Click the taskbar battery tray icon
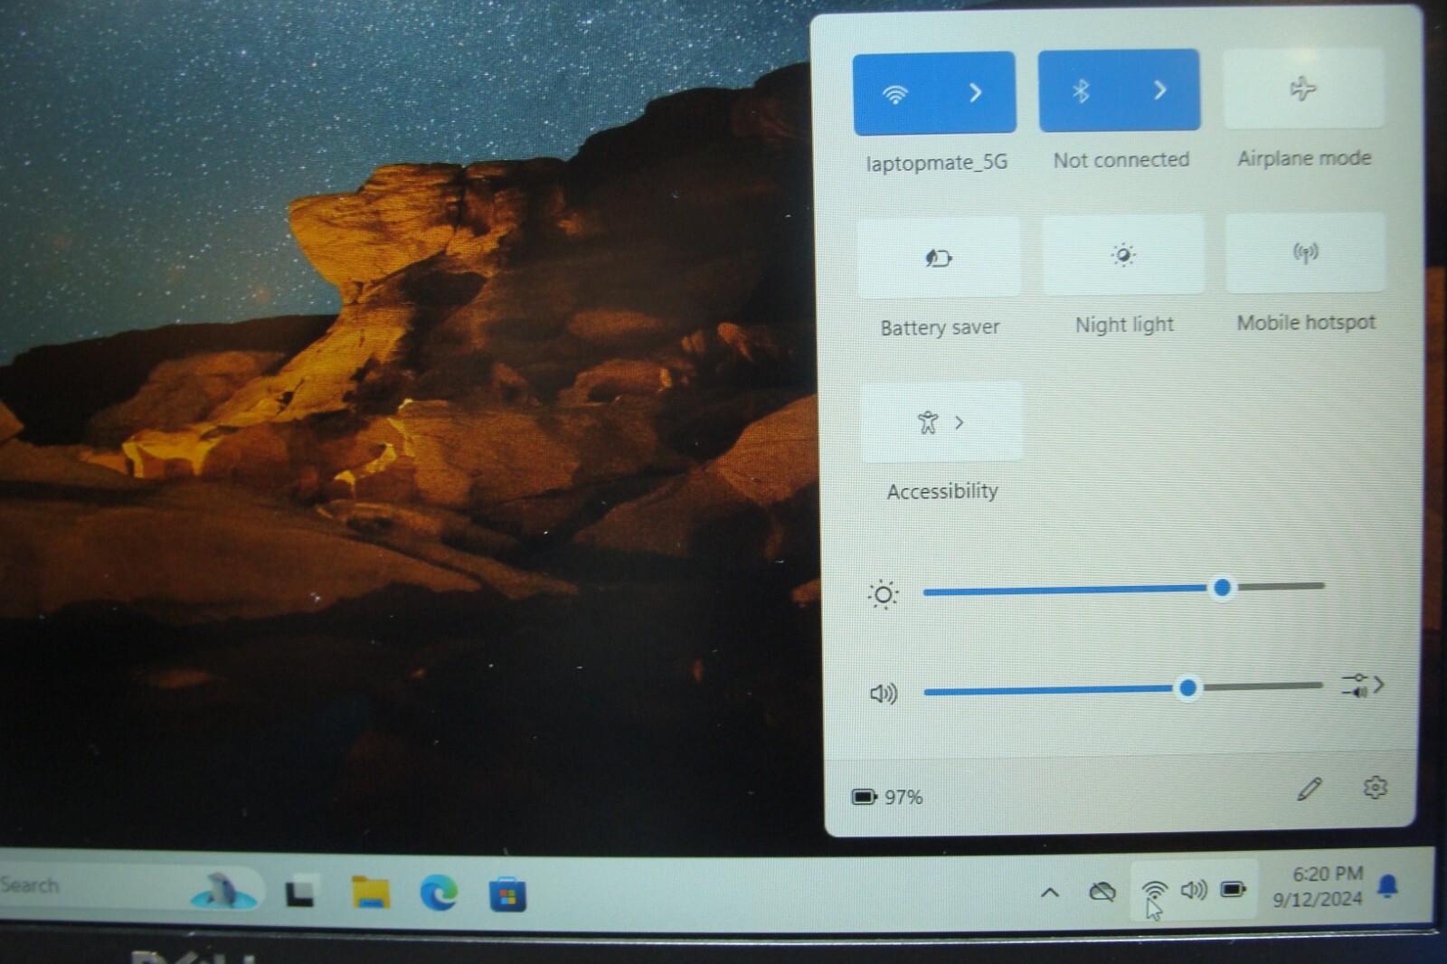Image resolution: width=1447 pixels, height=964 pixels. (1234, 890)
